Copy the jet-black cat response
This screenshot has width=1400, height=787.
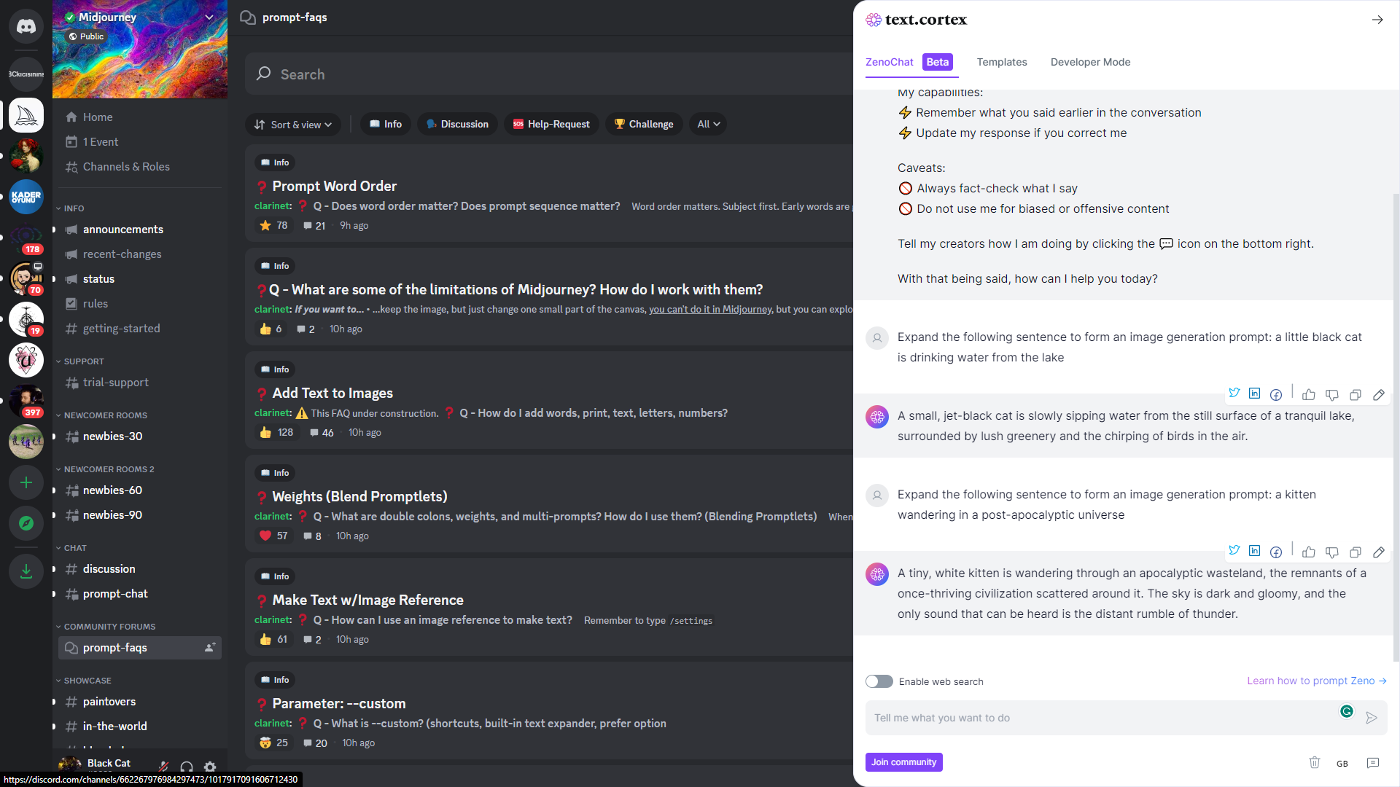[x=1356, y=395]
